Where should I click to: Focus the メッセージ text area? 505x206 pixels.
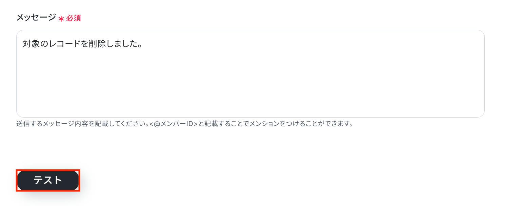pos(250,74)
